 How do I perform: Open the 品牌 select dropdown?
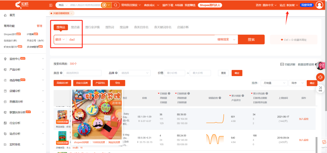134,73
